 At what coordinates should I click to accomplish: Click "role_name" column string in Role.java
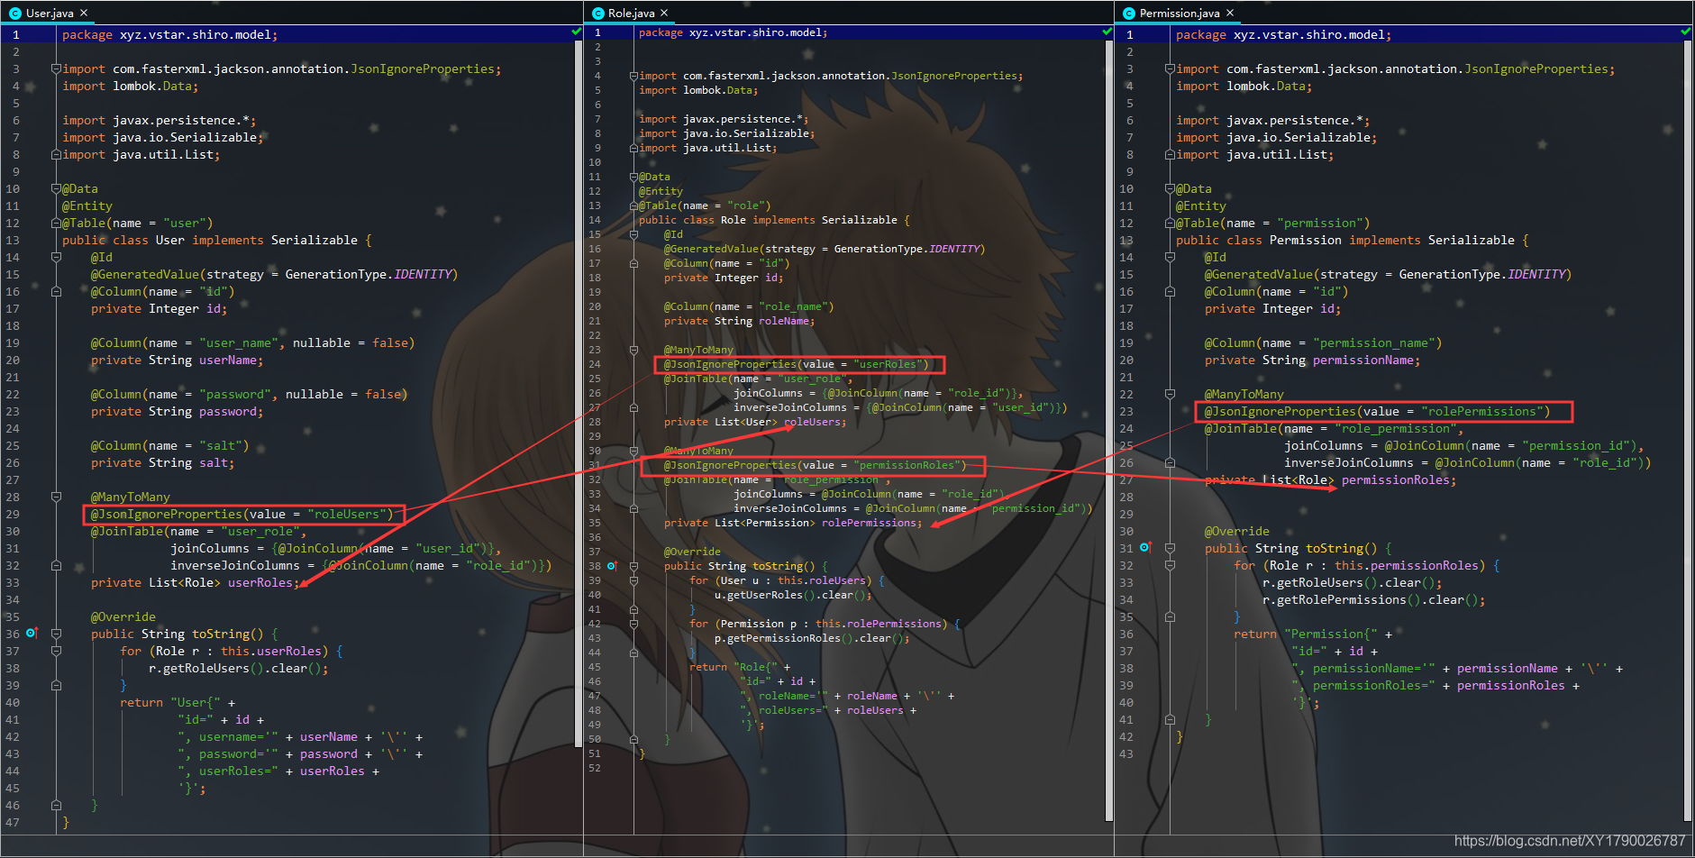(793, 306)
